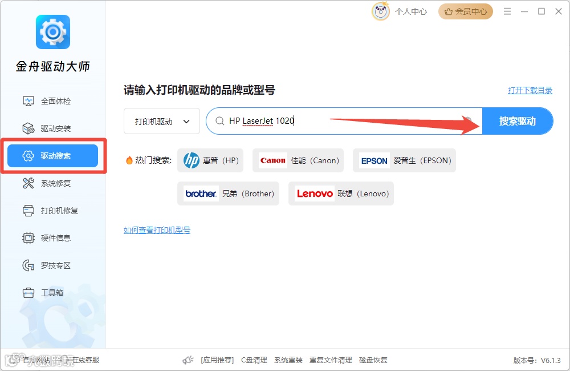Select the 驱动搜索 driver search tab

(52, 156)
